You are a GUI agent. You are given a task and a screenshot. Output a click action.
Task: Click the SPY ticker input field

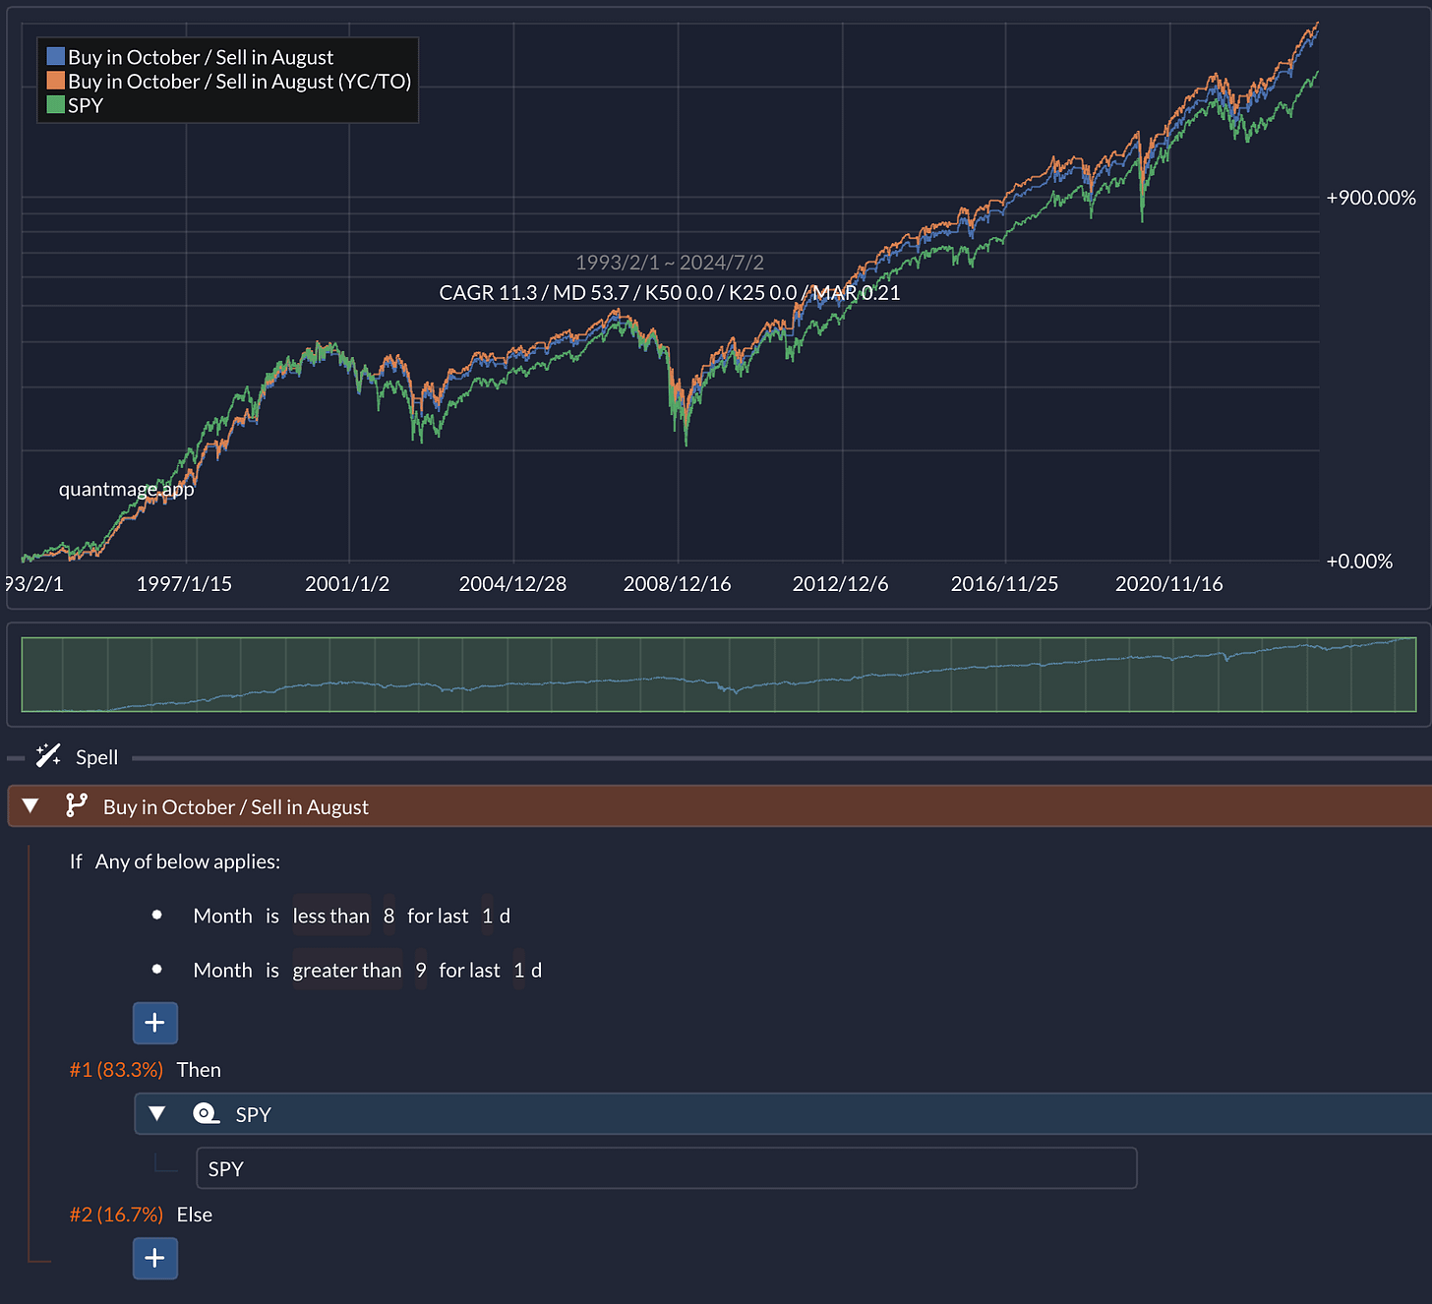click(667, 1168)
